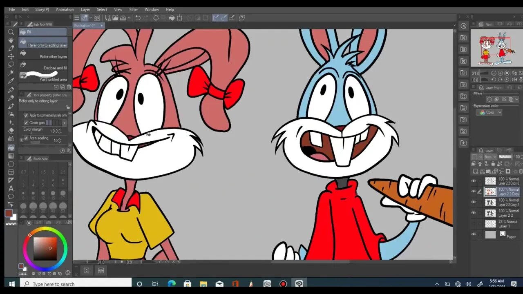Select the Hand move-canvas tool
The width and height of the screenshot is (523, 294).
click(11, 40)
